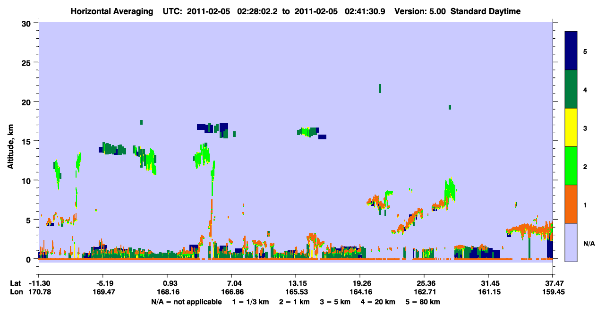
Task: Click latitude value 37.47
Action: pyautogui.click(x=554, y=283)
